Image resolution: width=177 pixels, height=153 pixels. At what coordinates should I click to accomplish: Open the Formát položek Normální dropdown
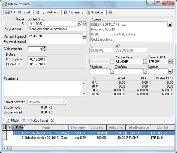[47, 102]
